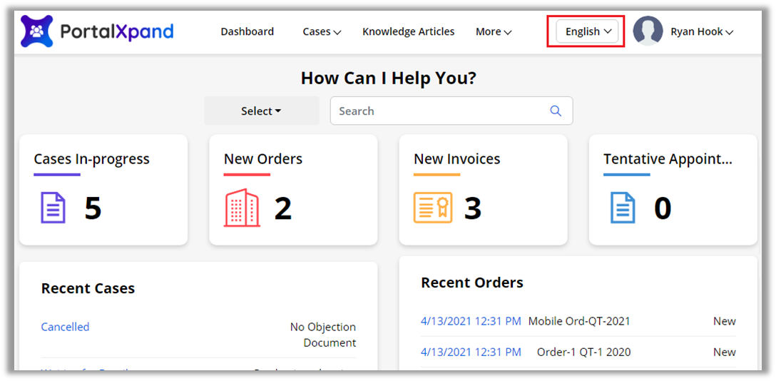This screenshot has height=381, width=776.
Task: Expand the More menu
Action: pyautogui.click(x=494, y=31)
